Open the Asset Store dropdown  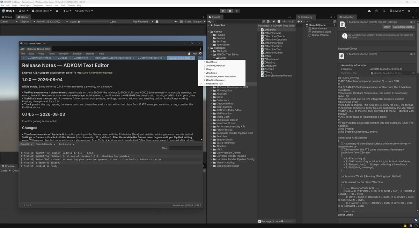42,11
